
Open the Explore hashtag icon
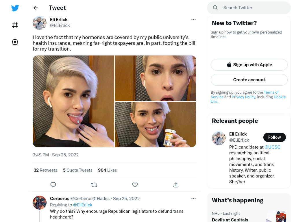(x=15, y=25)
